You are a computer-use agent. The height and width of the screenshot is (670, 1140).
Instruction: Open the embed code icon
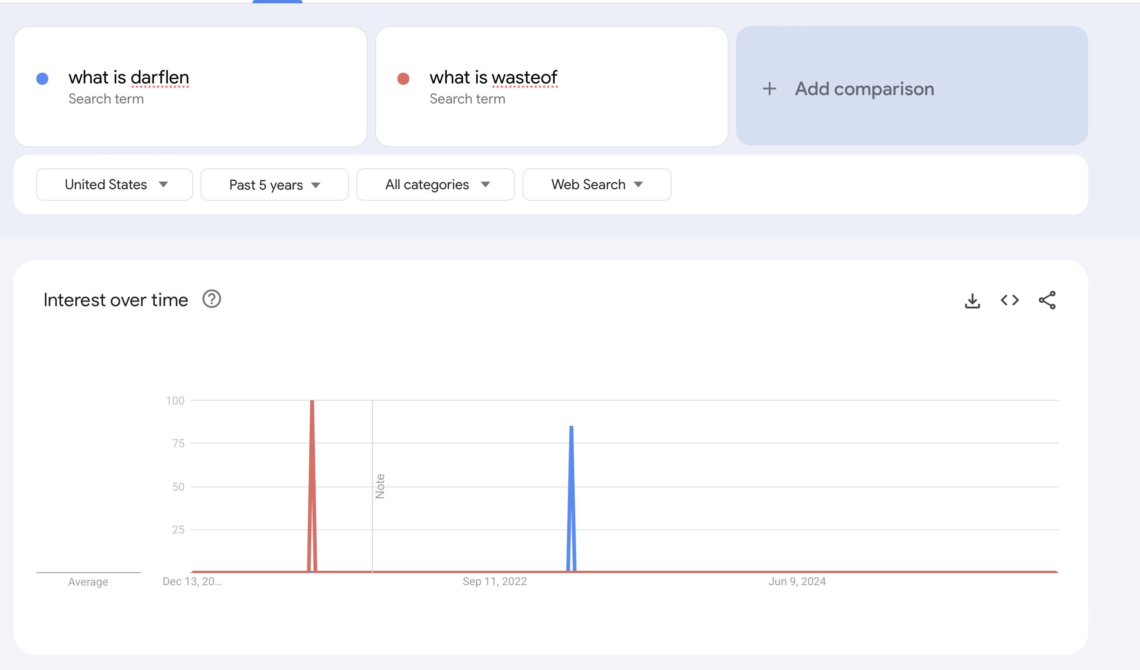pyautogui.click(x=1010, y=300)
